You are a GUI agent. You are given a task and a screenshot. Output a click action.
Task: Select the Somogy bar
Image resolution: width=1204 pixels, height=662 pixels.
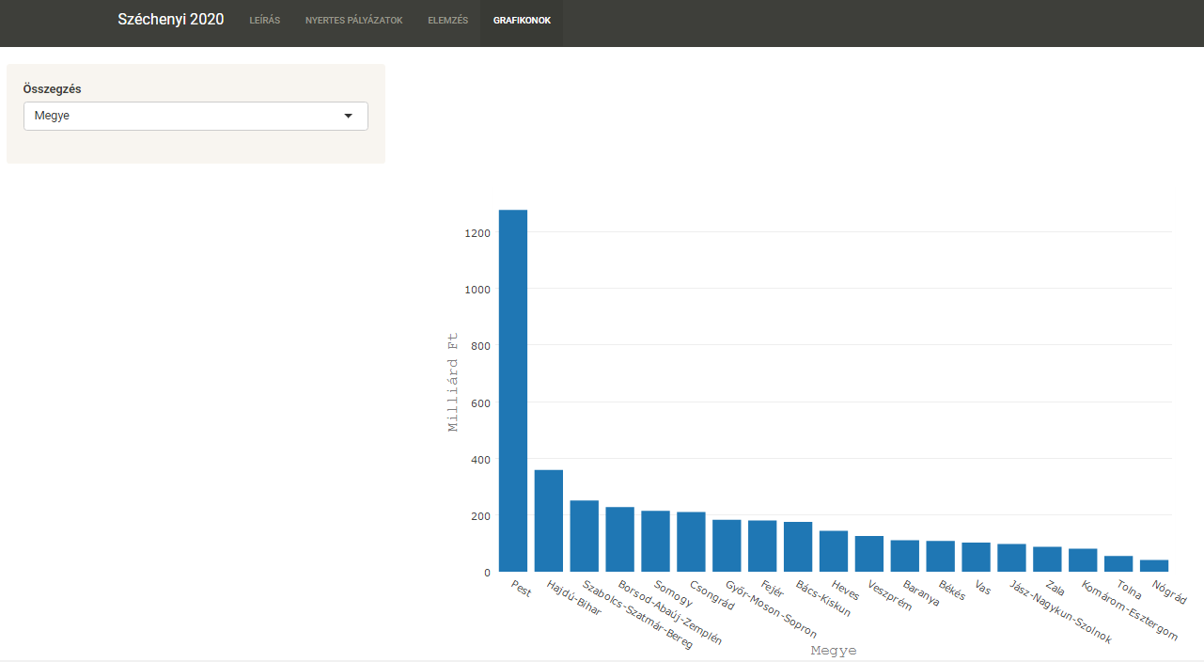click(655, 542)
